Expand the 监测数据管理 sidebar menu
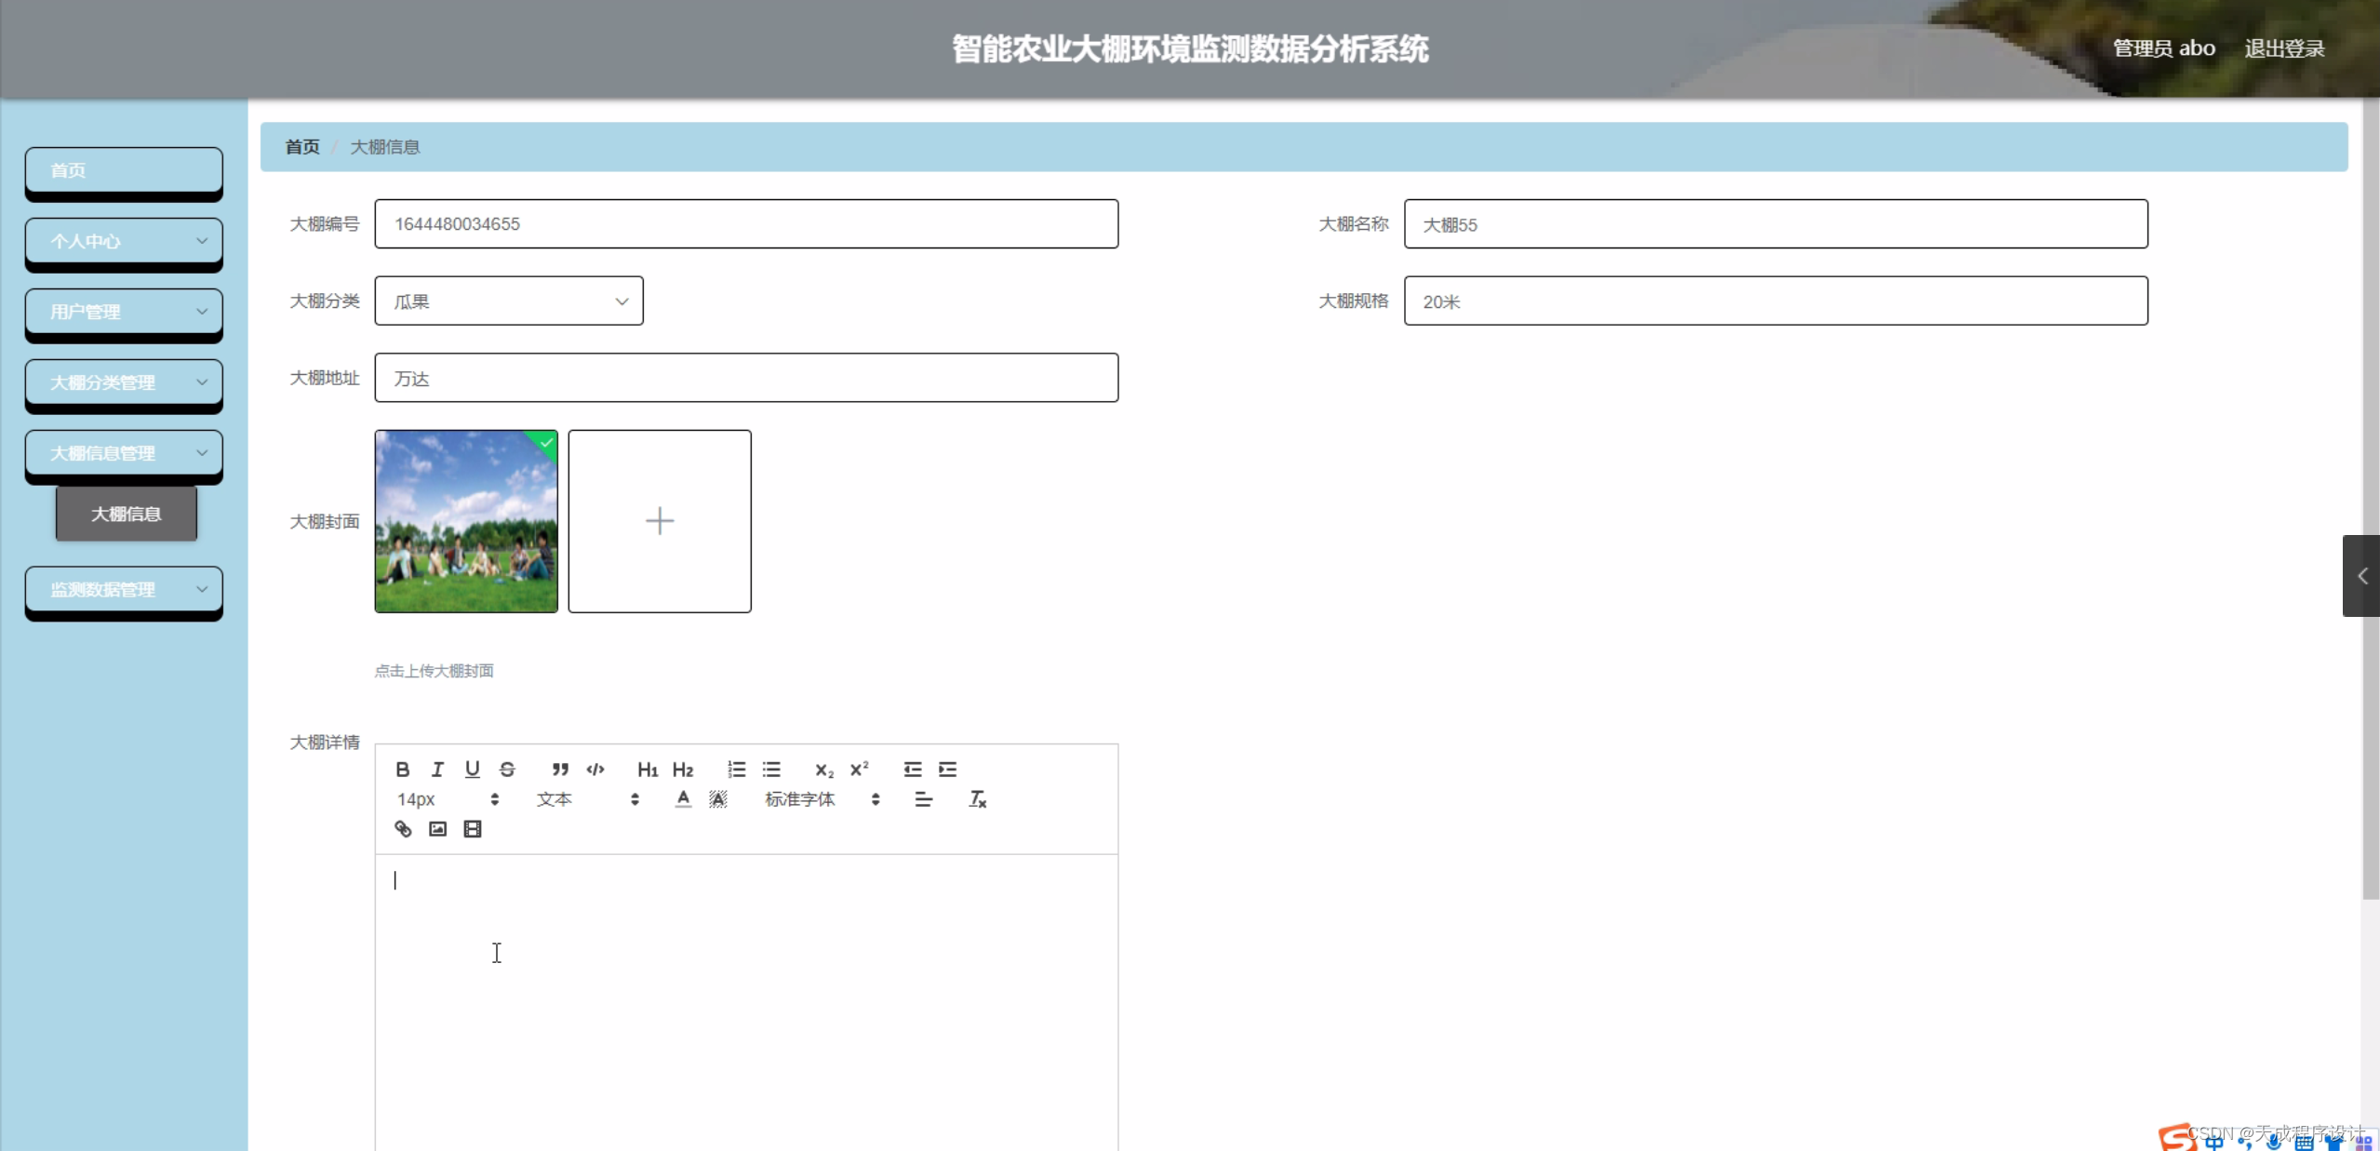2380x1151 pixels. click(x=124, y=590)
